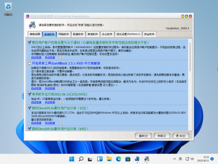This screenshot has width=218, height=164.
Task: Open the Widgets panel icon
Action: click(x=100, y=159)
